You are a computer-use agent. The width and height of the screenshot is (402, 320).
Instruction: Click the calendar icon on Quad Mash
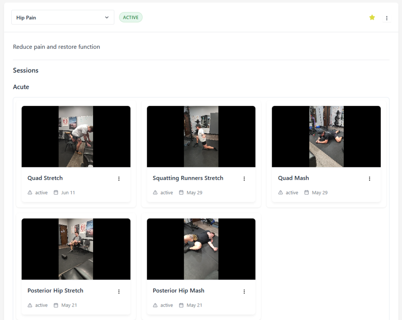(306, 192)
